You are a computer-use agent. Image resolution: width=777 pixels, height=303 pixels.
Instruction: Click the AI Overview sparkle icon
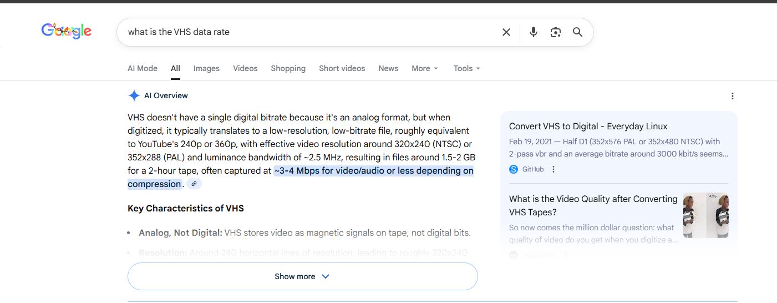click(x=134, y=95)
